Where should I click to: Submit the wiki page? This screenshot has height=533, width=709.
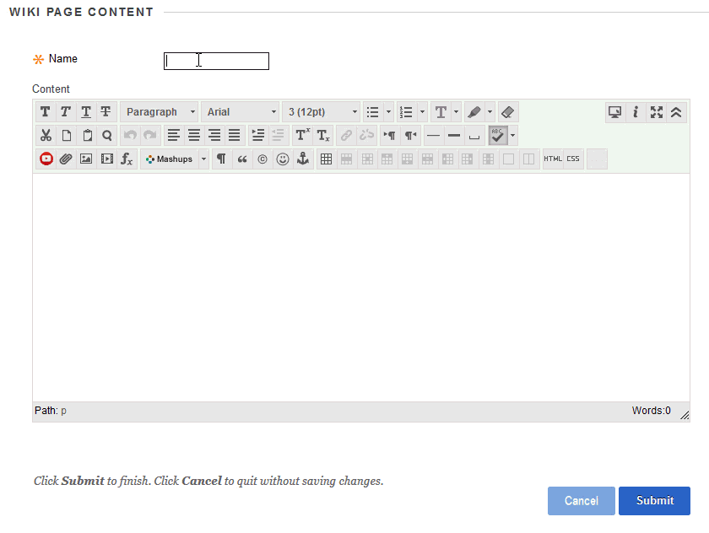(x=654, y=500)
